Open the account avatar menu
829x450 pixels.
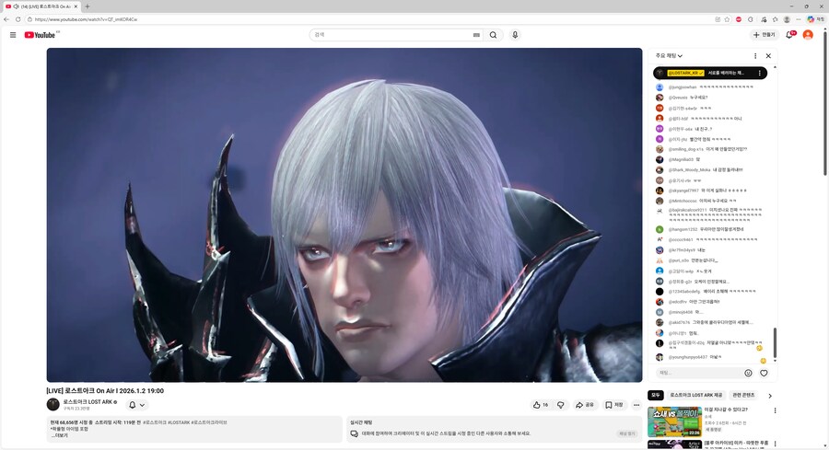[x=808, y=35]
